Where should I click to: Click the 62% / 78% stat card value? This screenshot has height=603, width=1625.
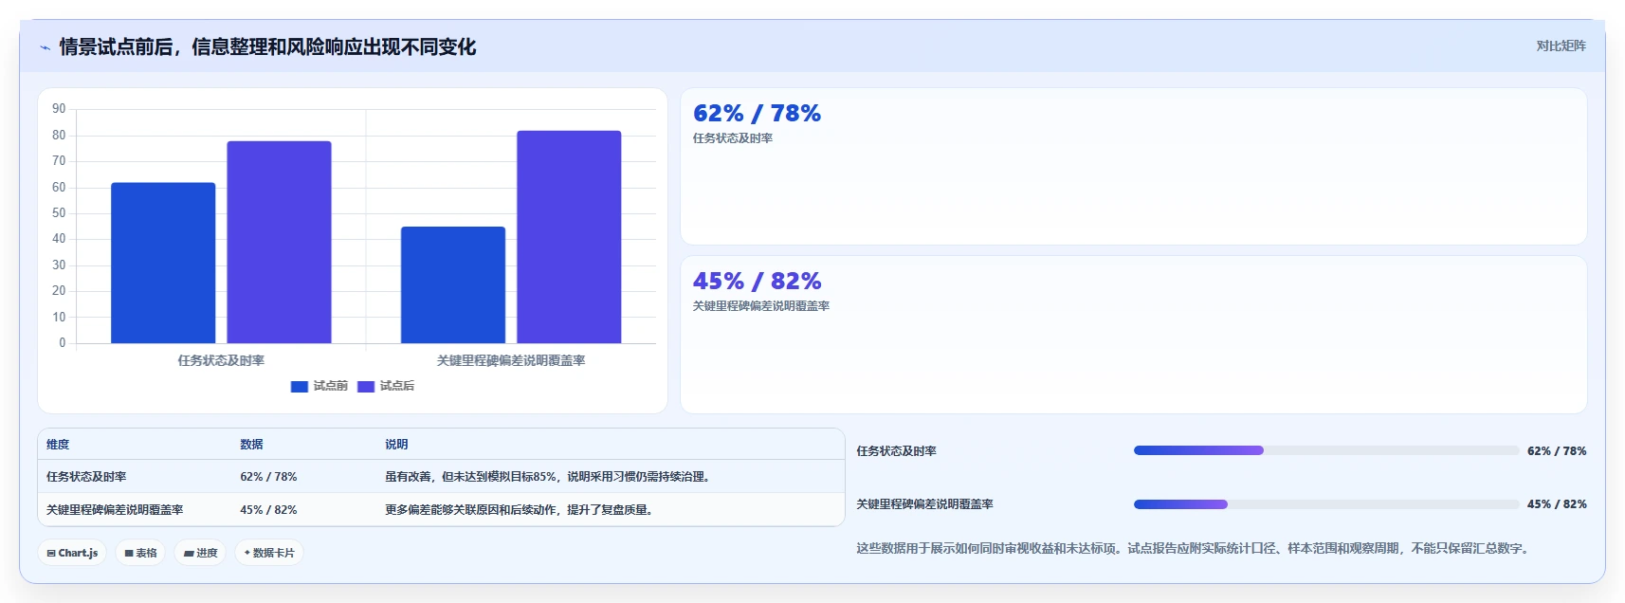point(757,114)
